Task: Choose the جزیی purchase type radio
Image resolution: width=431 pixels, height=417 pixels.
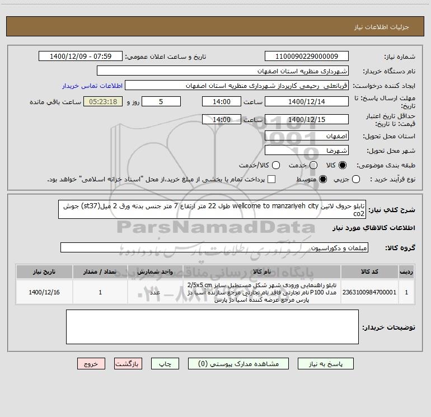Action: [356, 179]
